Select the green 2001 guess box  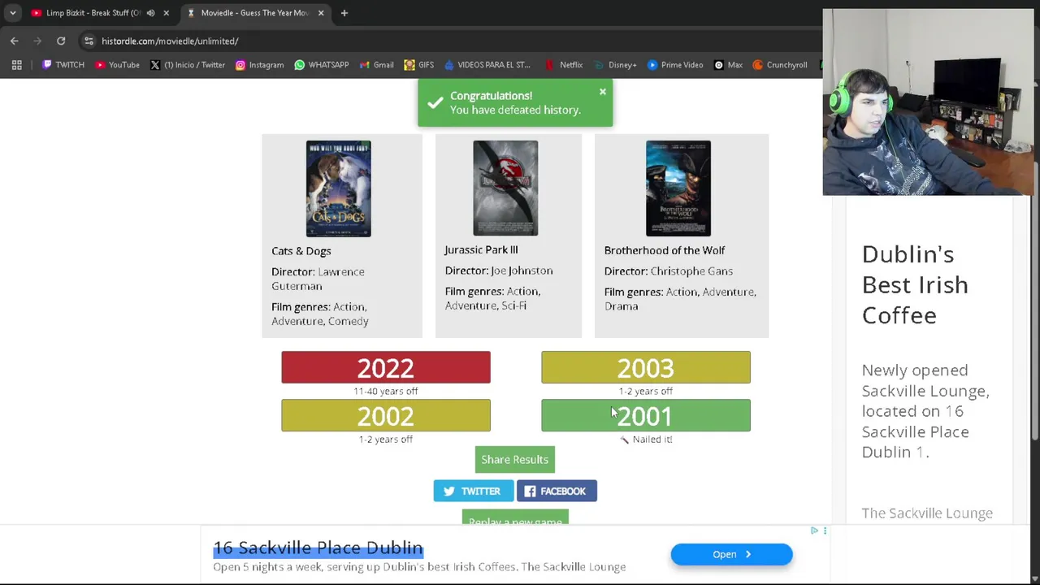click(646, 415)
